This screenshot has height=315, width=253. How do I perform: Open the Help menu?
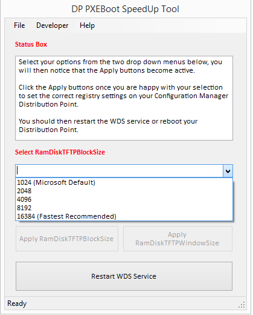(87, 25)
